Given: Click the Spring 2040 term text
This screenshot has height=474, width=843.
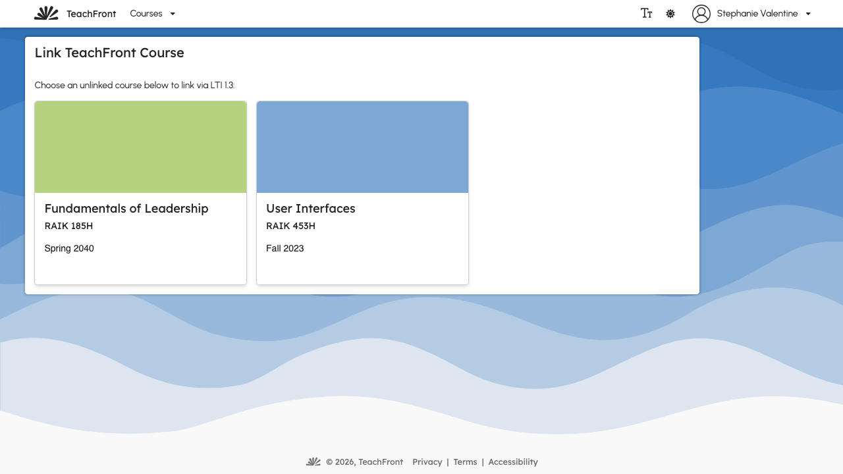Looking at the screenshot, I should (69, 248).
